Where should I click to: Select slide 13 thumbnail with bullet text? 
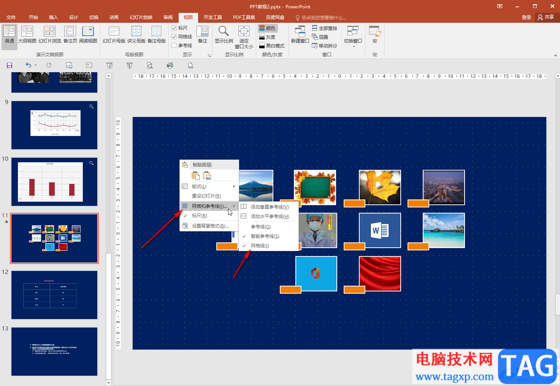(54, 352)
